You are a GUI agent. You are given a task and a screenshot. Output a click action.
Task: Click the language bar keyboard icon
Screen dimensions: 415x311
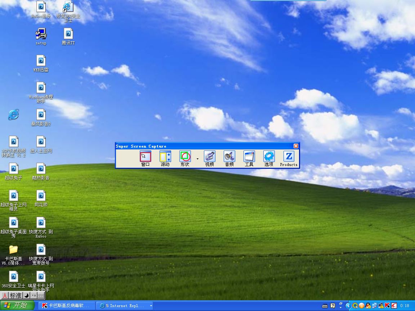[x=325, y=306]
